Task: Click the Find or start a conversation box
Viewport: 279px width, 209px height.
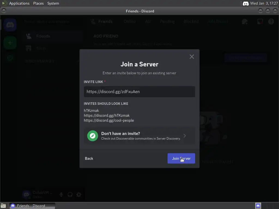Action: point(53,22)
